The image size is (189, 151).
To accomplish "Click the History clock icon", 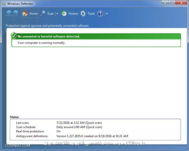I will point(64,14).
